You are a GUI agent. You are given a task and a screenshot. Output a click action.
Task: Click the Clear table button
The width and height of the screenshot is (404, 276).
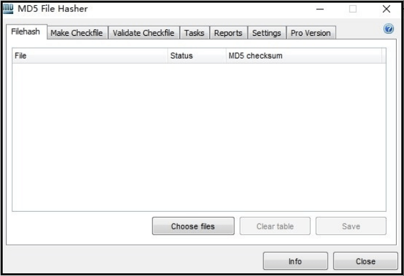pyautogui.click(x=275, y=226)
